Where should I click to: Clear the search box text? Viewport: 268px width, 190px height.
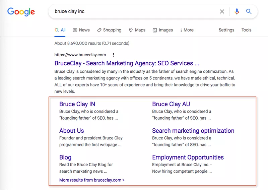[222, 12]
